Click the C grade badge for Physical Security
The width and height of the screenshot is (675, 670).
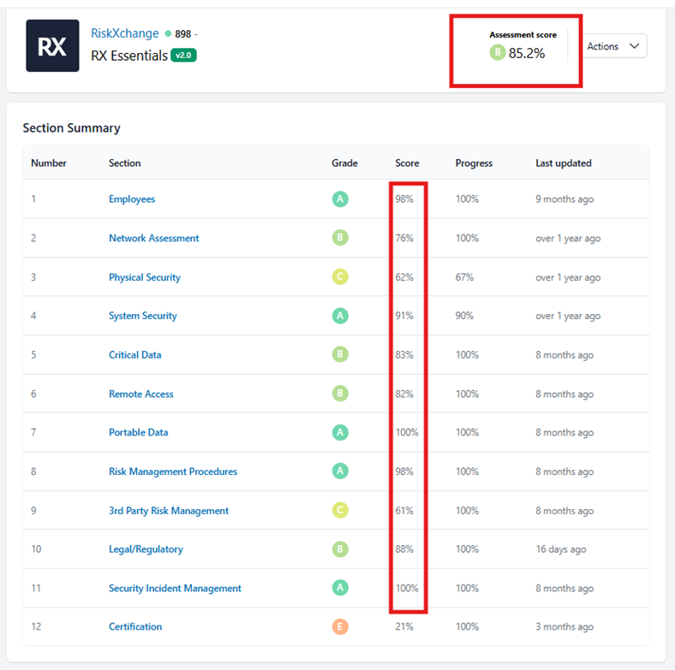pyautogui.click(x=340, y=277)
